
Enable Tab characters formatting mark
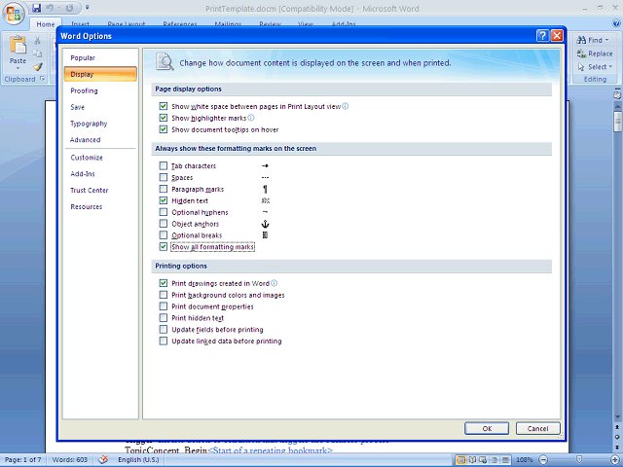point(164,165)
